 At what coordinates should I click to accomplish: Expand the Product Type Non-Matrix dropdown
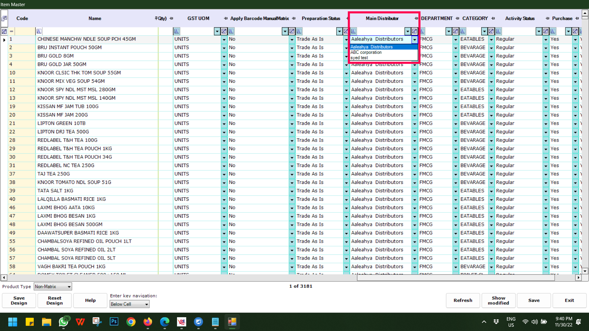69,287
